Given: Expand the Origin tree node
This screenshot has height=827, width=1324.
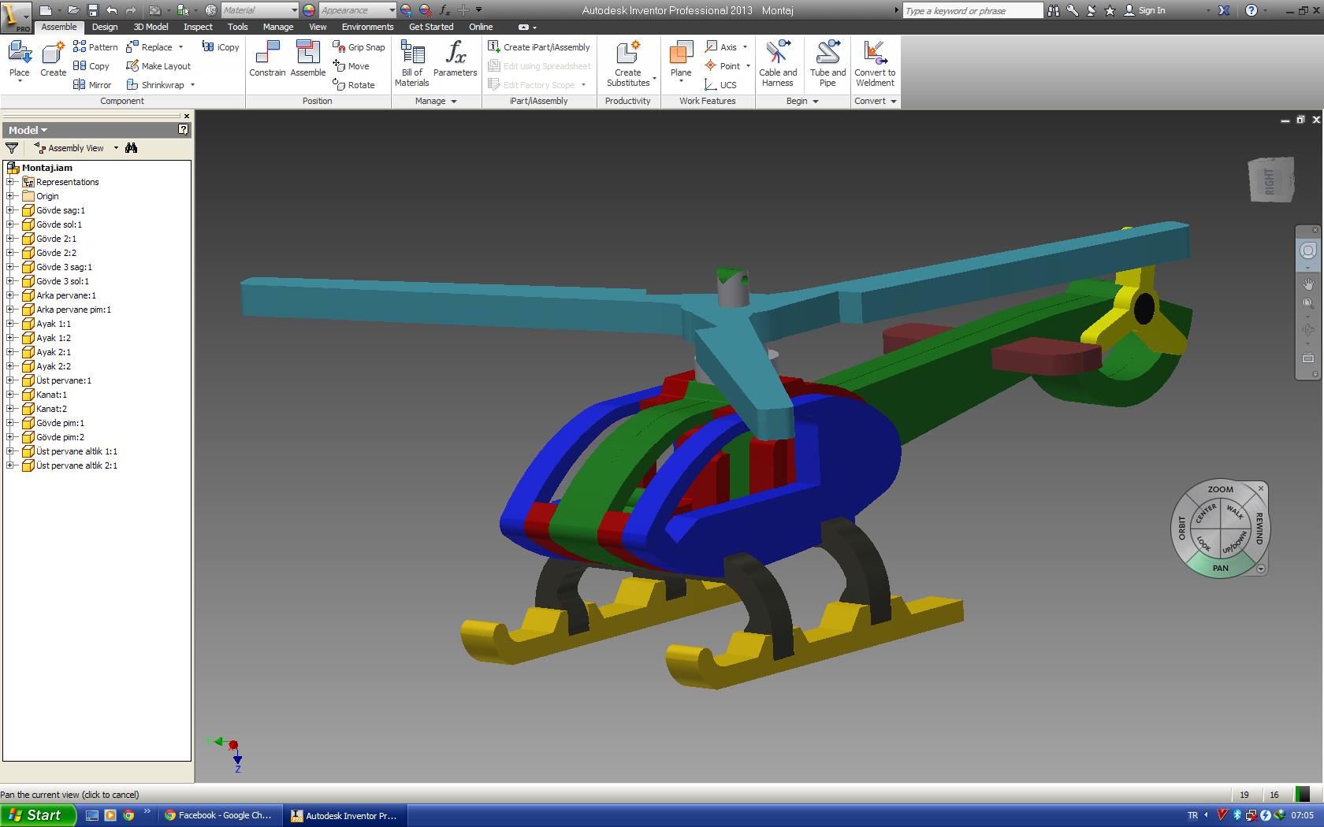Looking at the screenshot, I should [x=11, y=196].
